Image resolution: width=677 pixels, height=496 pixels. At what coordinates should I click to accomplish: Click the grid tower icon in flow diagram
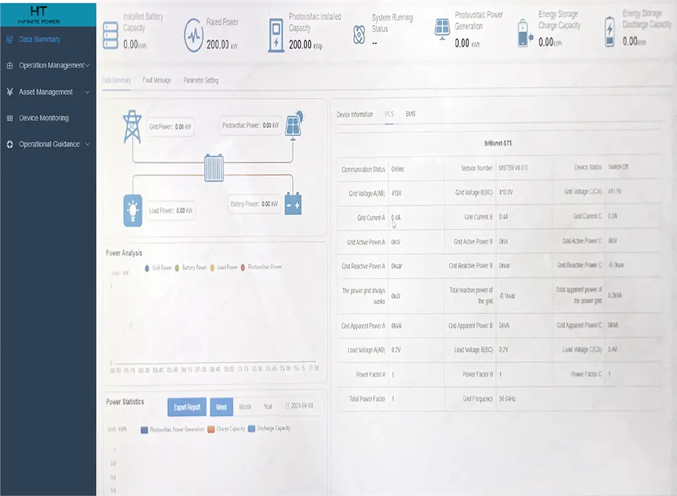coord(132,127)
